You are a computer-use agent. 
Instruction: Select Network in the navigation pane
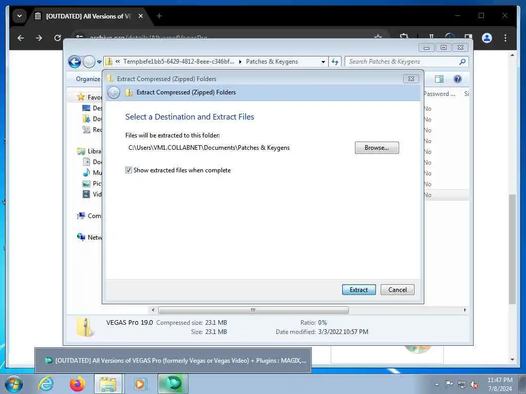point(89,237)
